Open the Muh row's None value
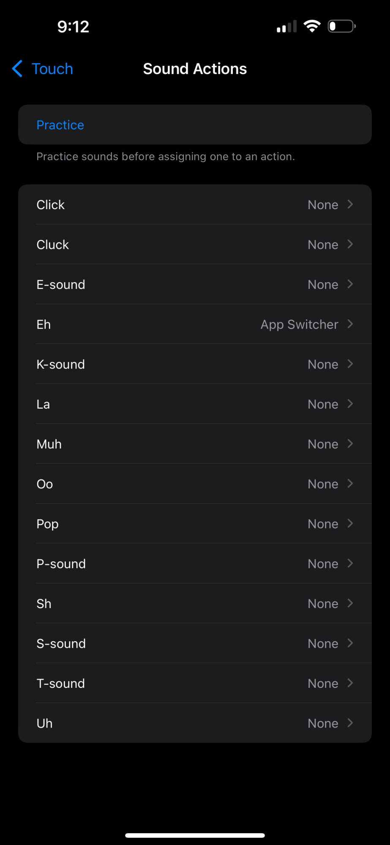Image resolution: width=390 pixels, height=845 pixels. tap(323, 444)
